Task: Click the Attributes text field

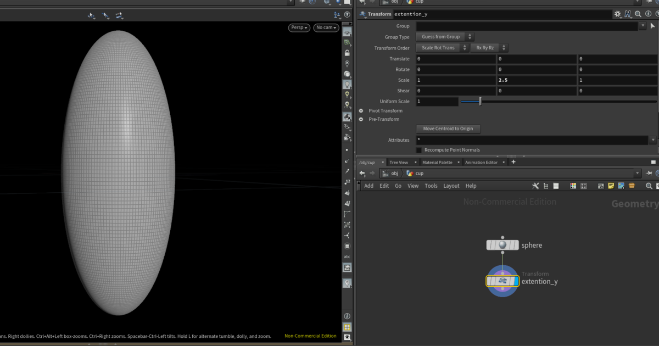Action: tap(532, 140)
